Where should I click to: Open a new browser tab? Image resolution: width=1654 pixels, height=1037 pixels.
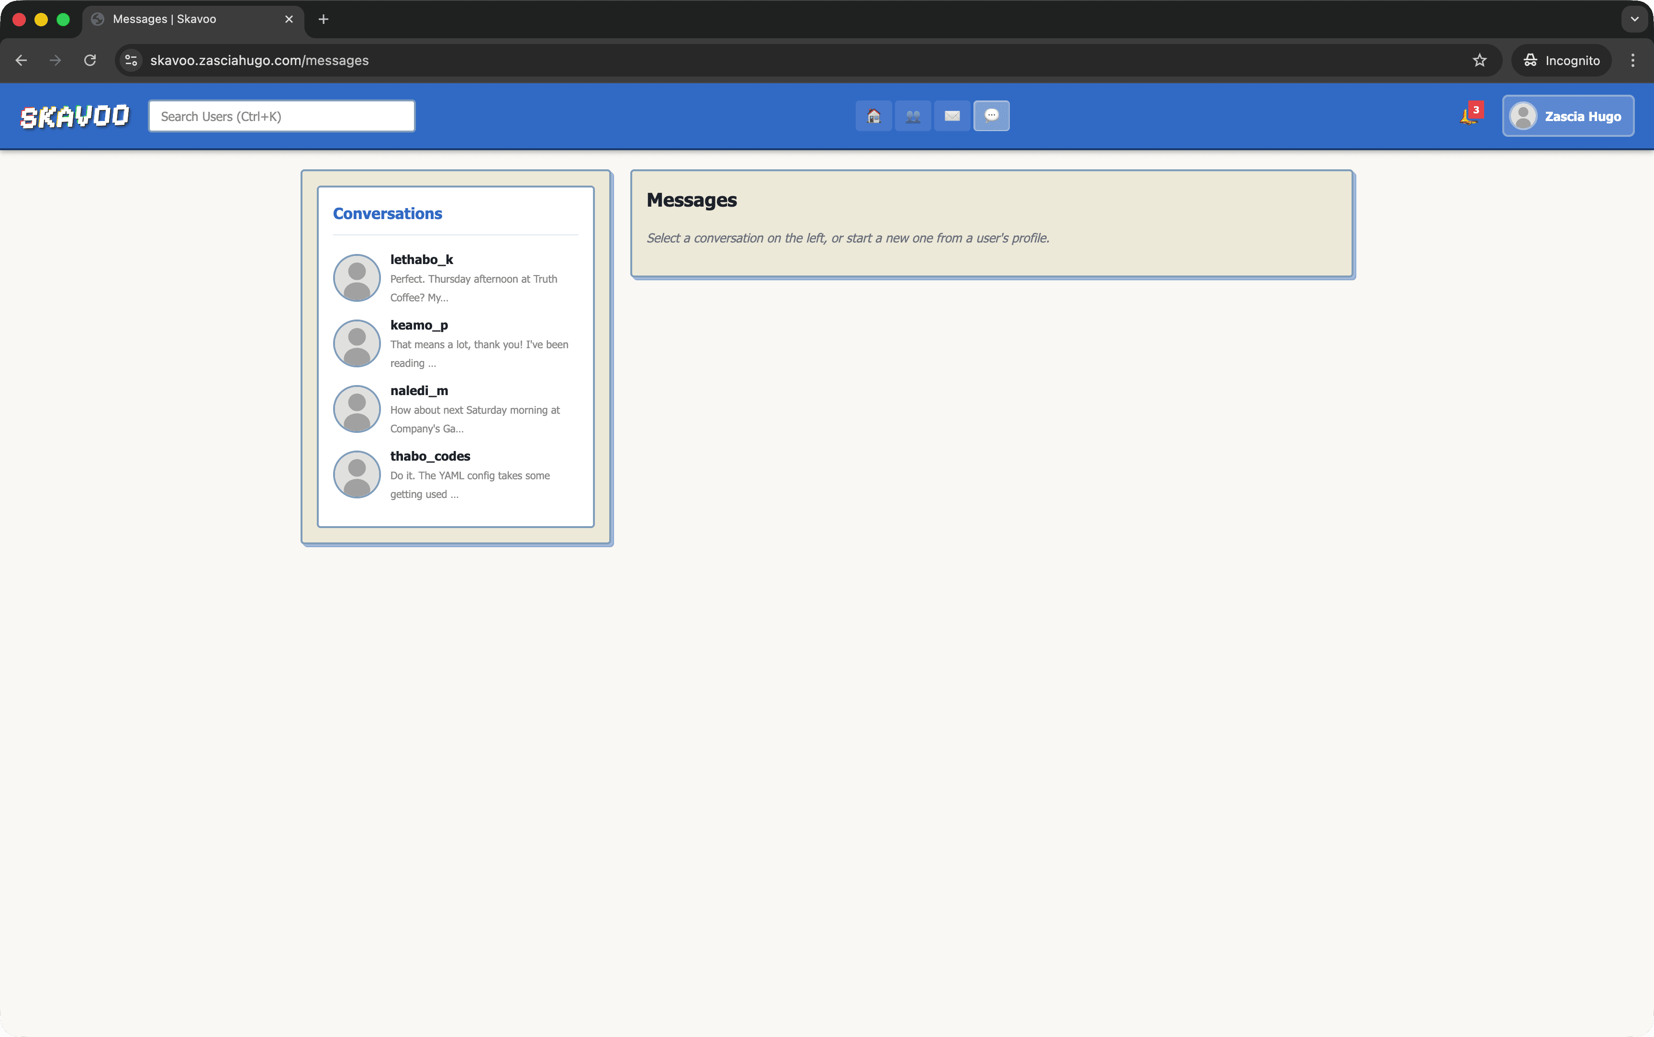[324, 19]
